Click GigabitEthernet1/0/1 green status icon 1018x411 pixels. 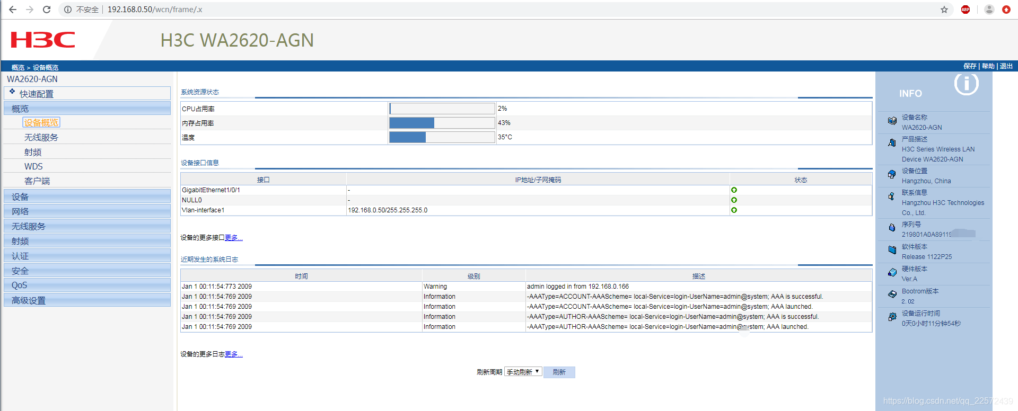point(734,190)
